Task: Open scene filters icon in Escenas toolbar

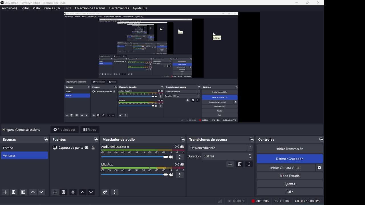Action: 23,192
